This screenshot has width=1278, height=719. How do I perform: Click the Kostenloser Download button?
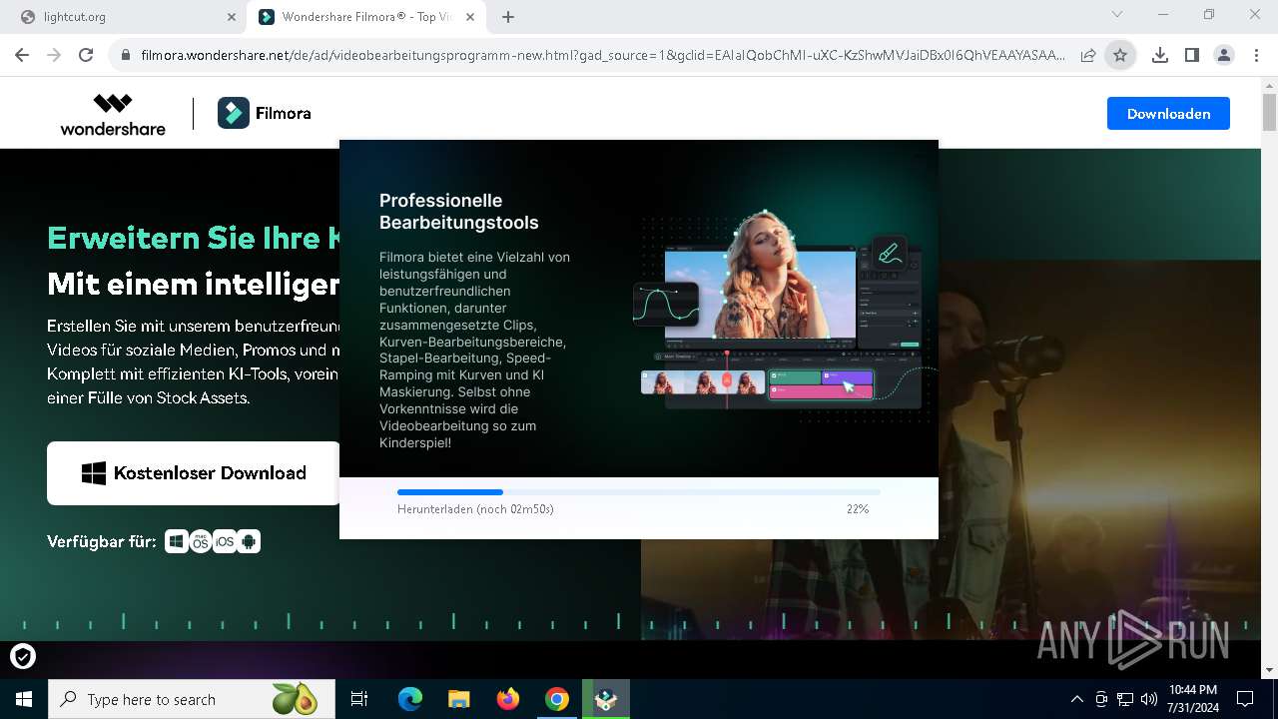click(x=194, y=473)
